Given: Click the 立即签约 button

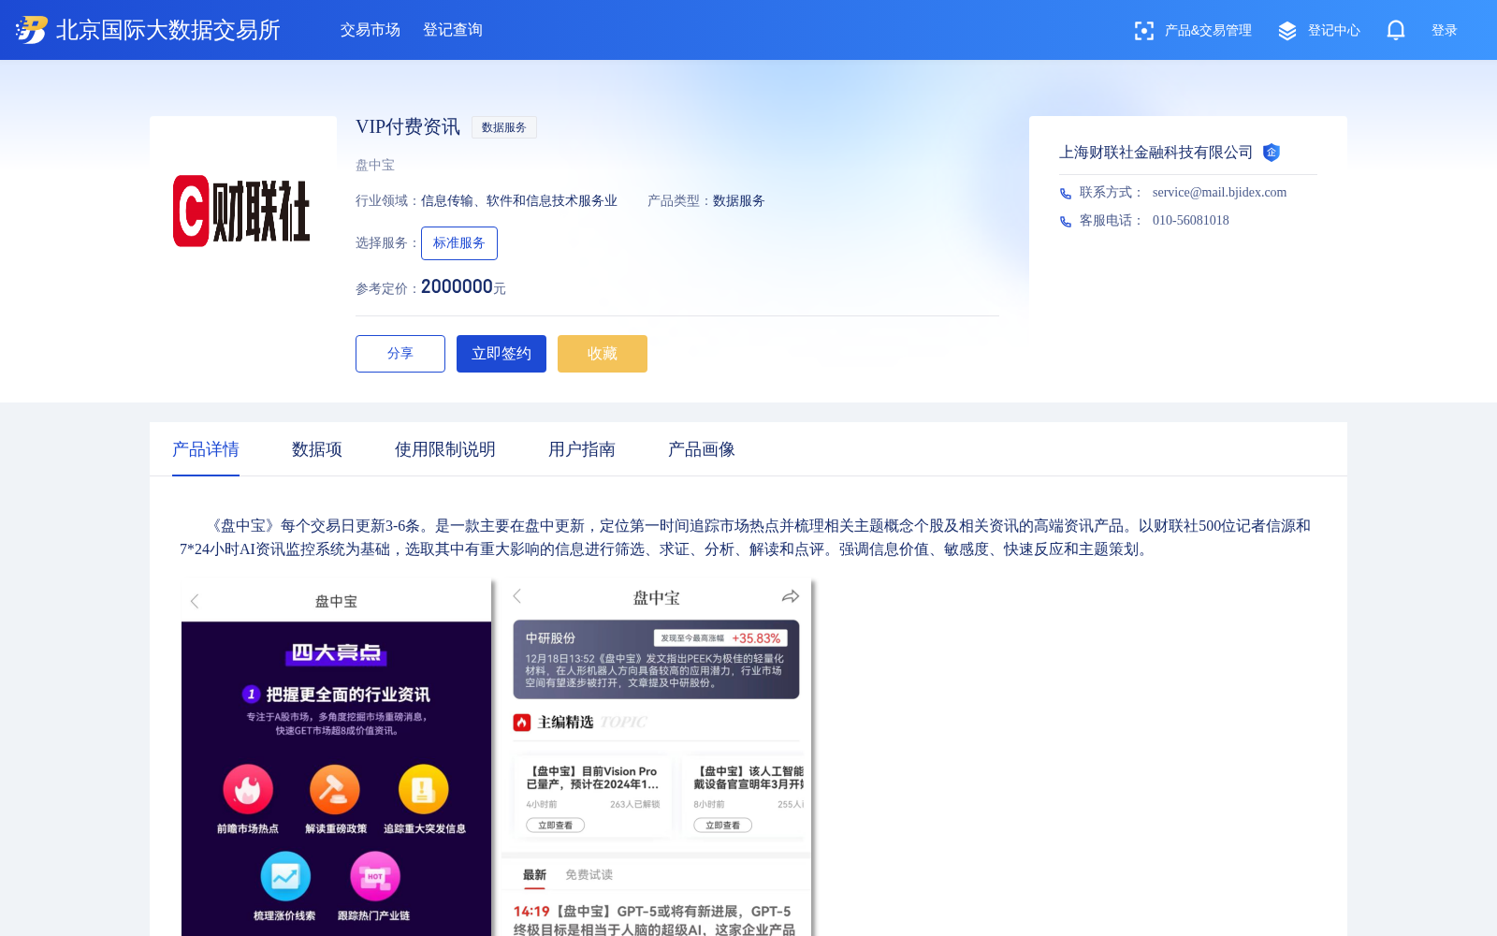Looking at the screenshot, I should click(x=501, y=354).
